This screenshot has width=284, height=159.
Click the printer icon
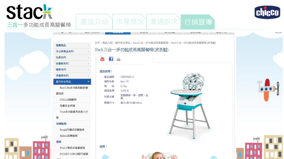tap(118, 59)
